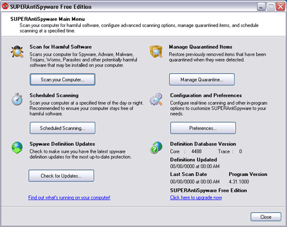287x227 pixels.
Task: Open the Scheduled Scanning button
Action: [62, 128]
